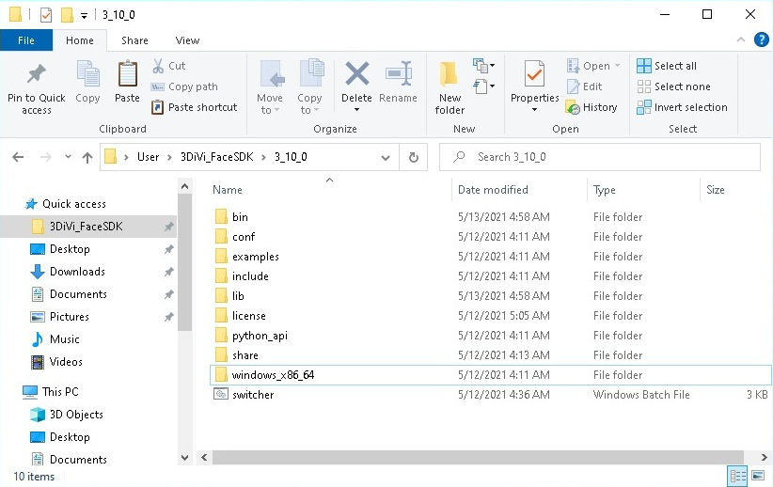
Task: Open recent locations dropdown
Action: [x=68, y=157]
